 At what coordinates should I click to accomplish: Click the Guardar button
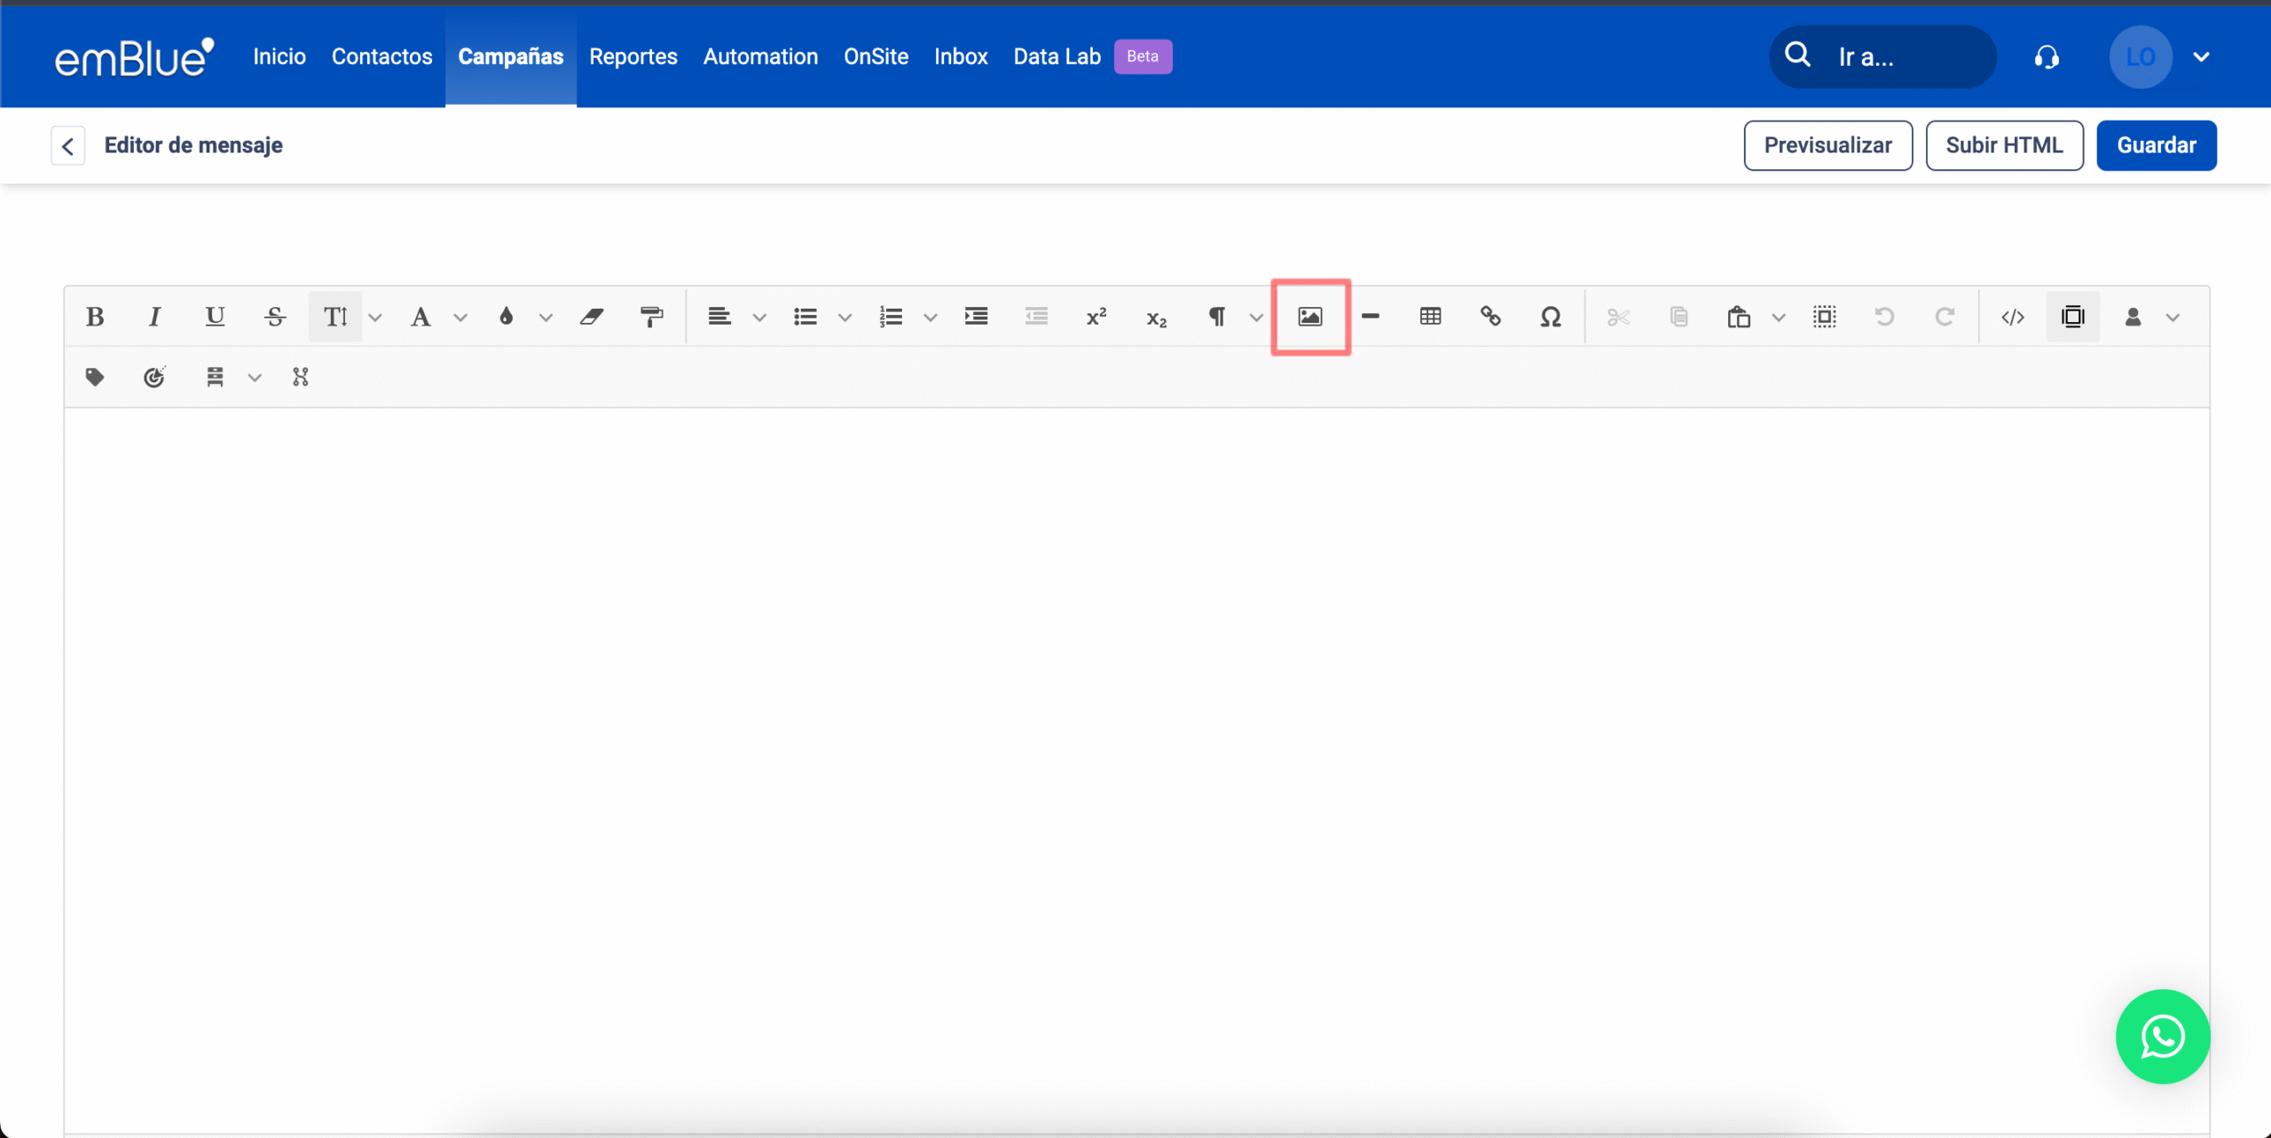2156,145
